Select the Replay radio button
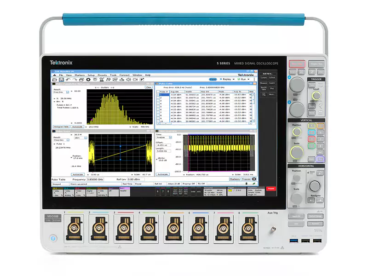 (x=220, y=79)
